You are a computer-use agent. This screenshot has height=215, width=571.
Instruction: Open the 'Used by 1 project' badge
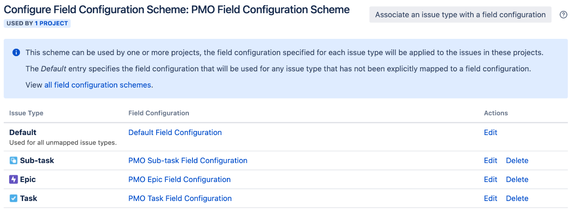coord(37,23)
